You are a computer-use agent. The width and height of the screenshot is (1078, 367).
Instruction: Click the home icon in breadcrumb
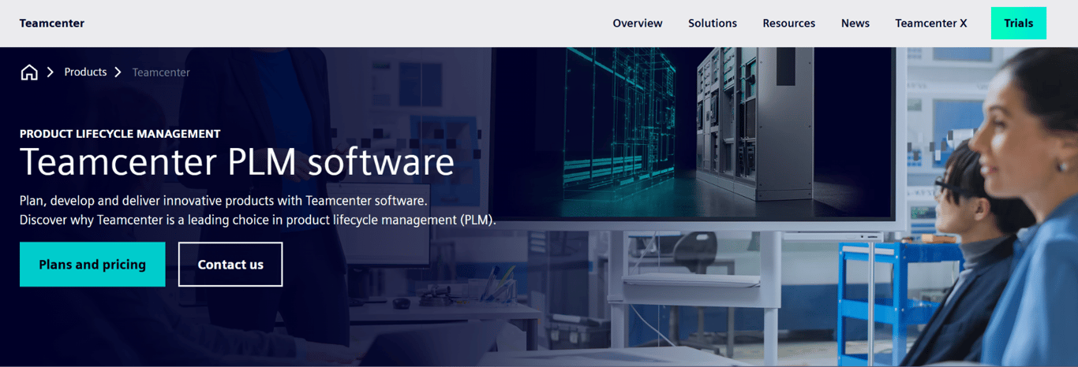29,72
